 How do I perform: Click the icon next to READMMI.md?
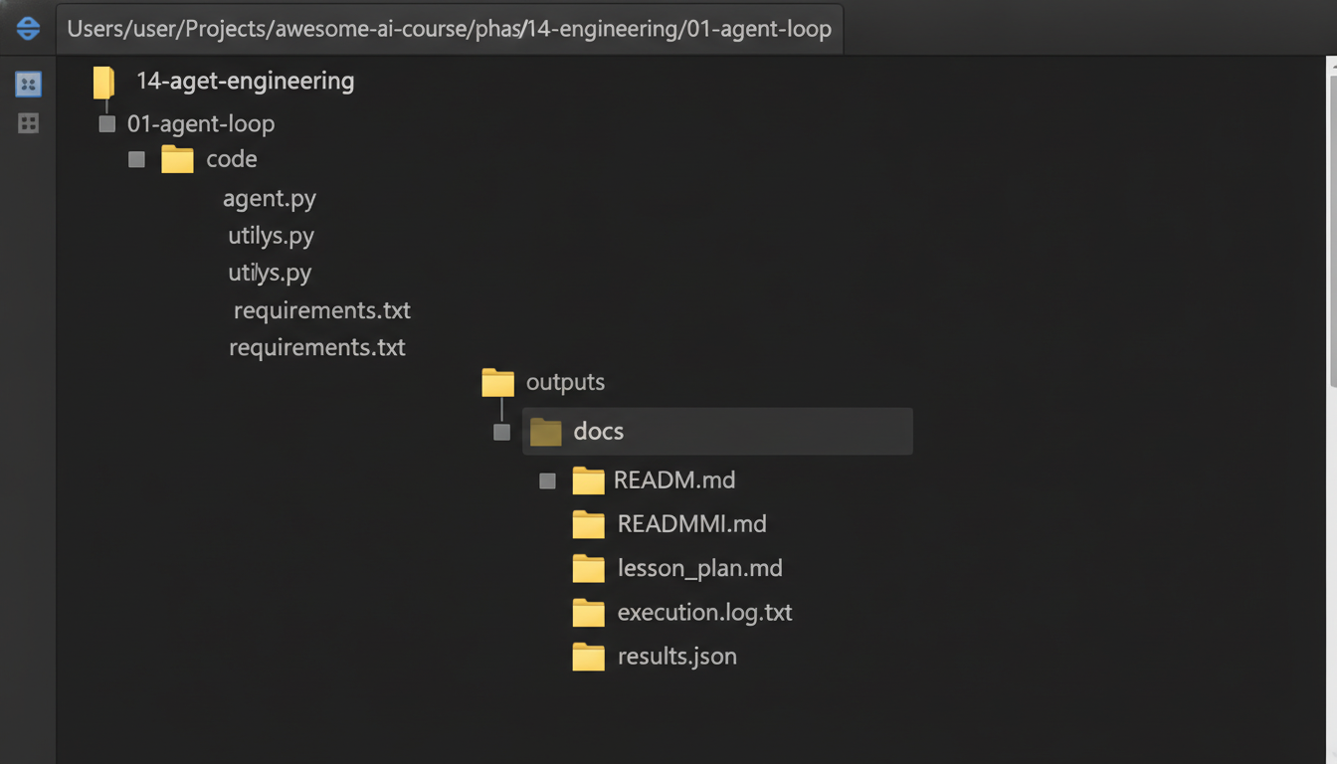589,524
